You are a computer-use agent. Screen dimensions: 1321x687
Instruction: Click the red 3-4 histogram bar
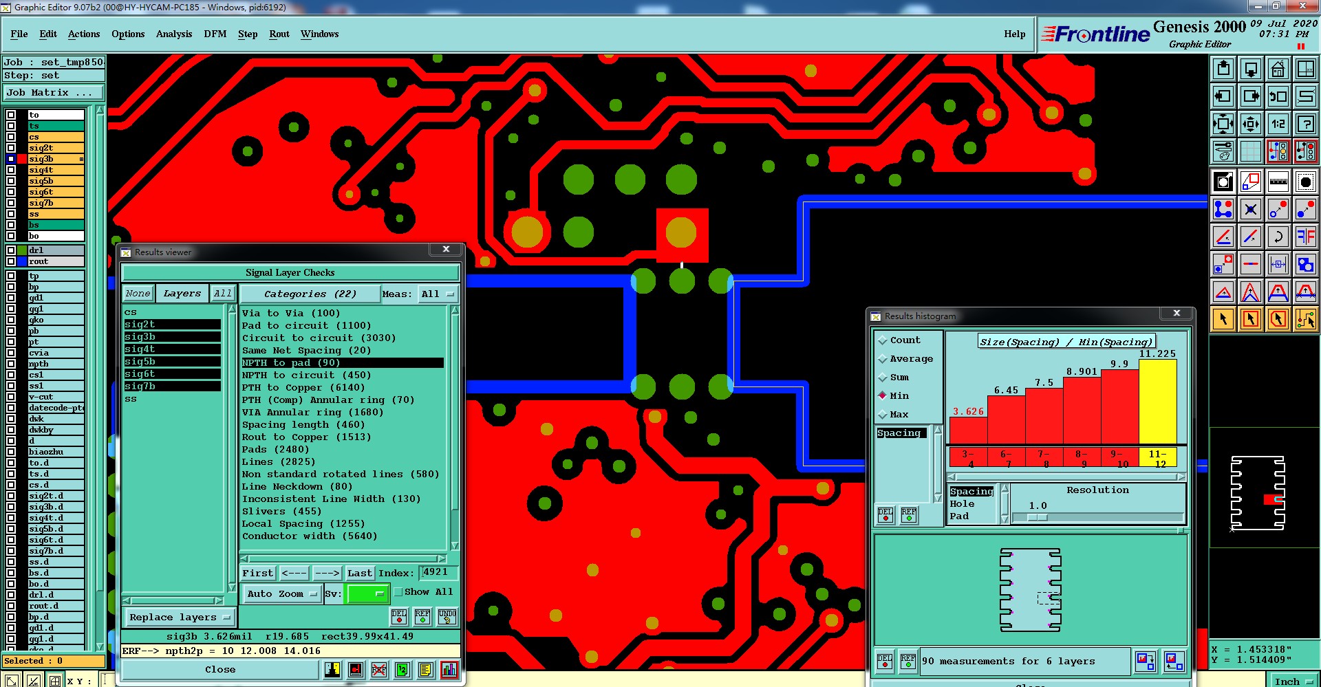pyautogui.click(x=968, y=430)
